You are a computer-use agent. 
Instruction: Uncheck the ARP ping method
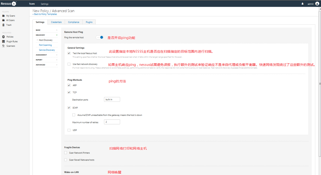click(69, 85)
